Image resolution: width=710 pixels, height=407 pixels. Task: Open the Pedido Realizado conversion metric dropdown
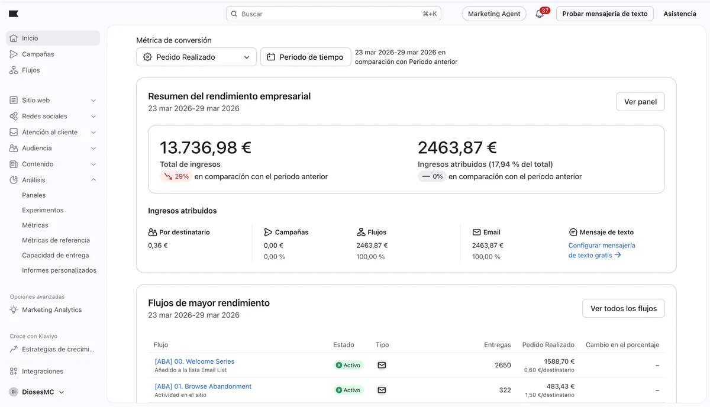pyautogui.click(x=196, y=57)
